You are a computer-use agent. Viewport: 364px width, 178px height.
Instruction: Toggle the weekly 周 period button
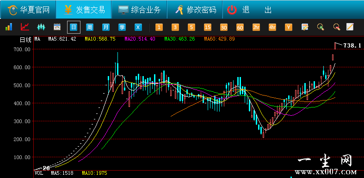90,27
